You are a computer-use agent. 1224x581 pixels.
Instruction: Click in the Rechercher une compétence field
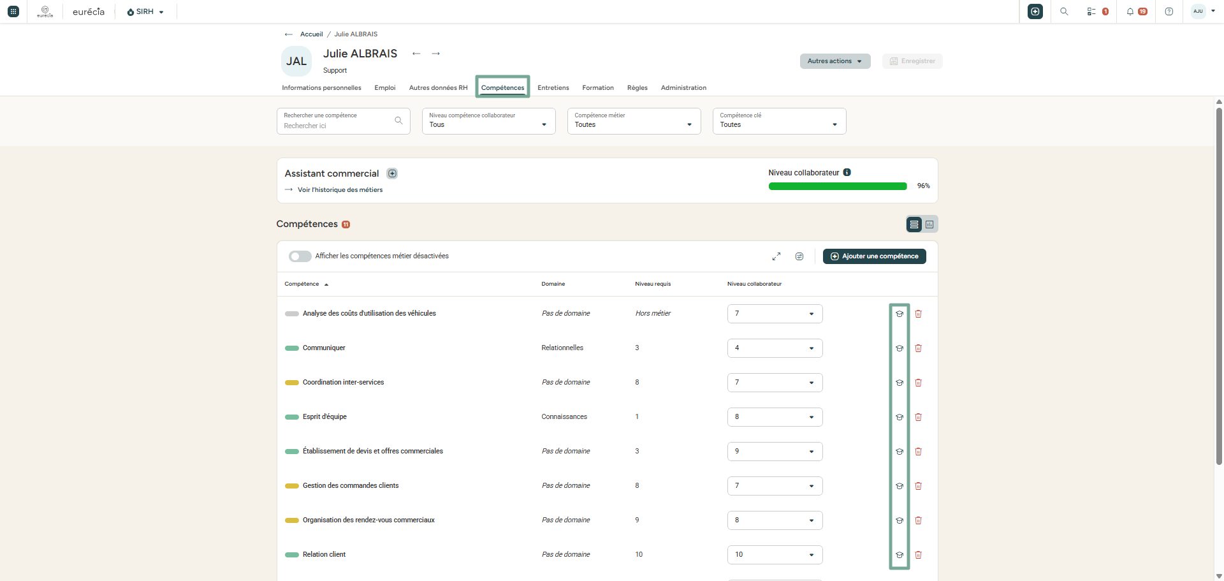click(x=344, y=121)
